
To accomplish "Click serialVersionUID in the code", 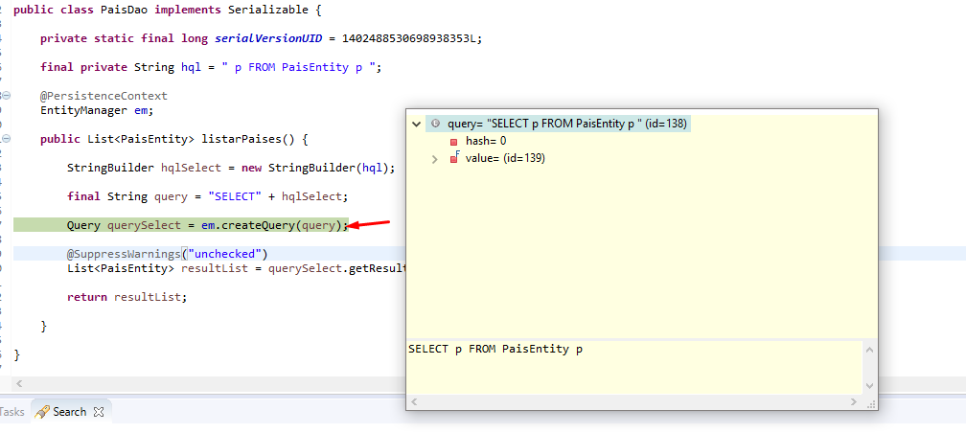I will pos(268,38).
